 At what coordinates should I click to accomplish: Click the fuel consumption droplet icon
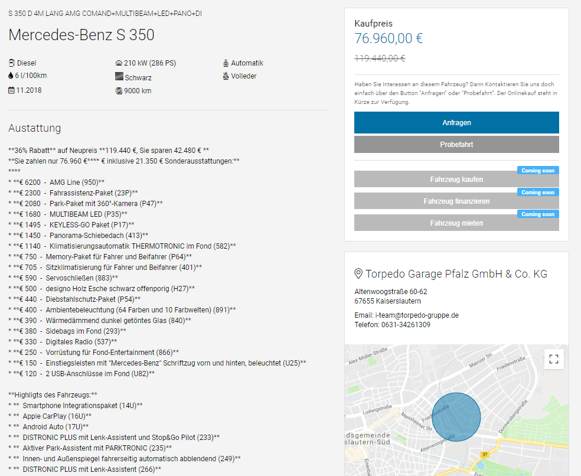coord(11,76)
